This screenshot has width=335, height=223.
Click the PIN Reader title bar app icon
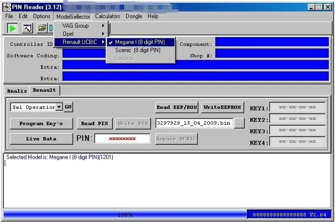7,7
